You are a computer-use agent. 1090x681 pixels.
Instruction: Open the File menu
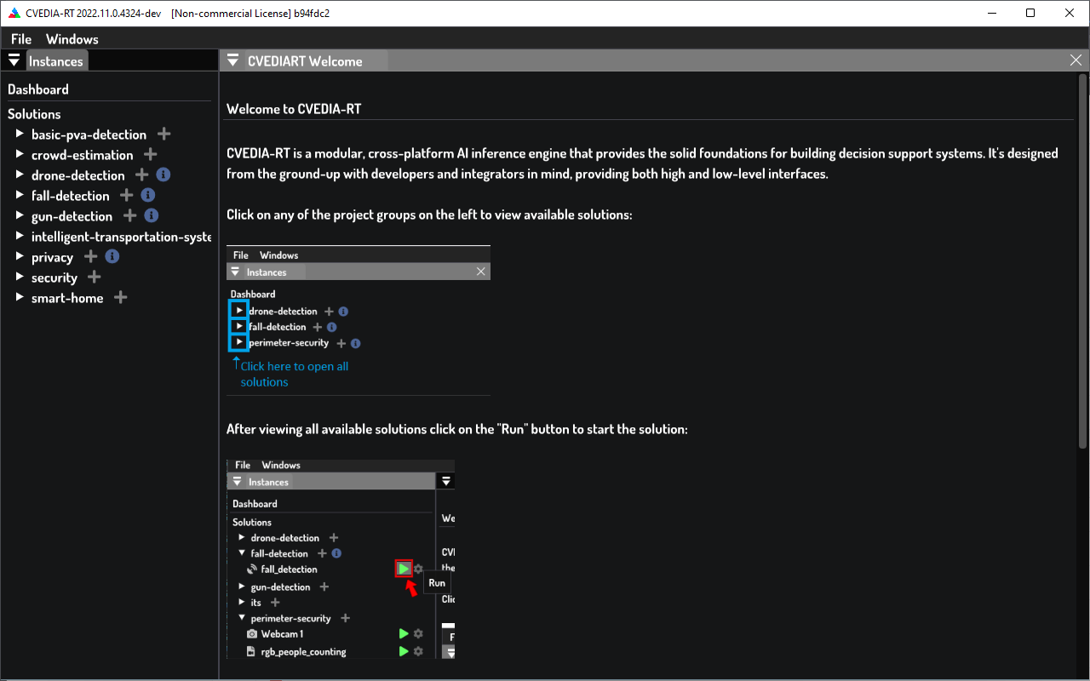[x=21, y=39]
